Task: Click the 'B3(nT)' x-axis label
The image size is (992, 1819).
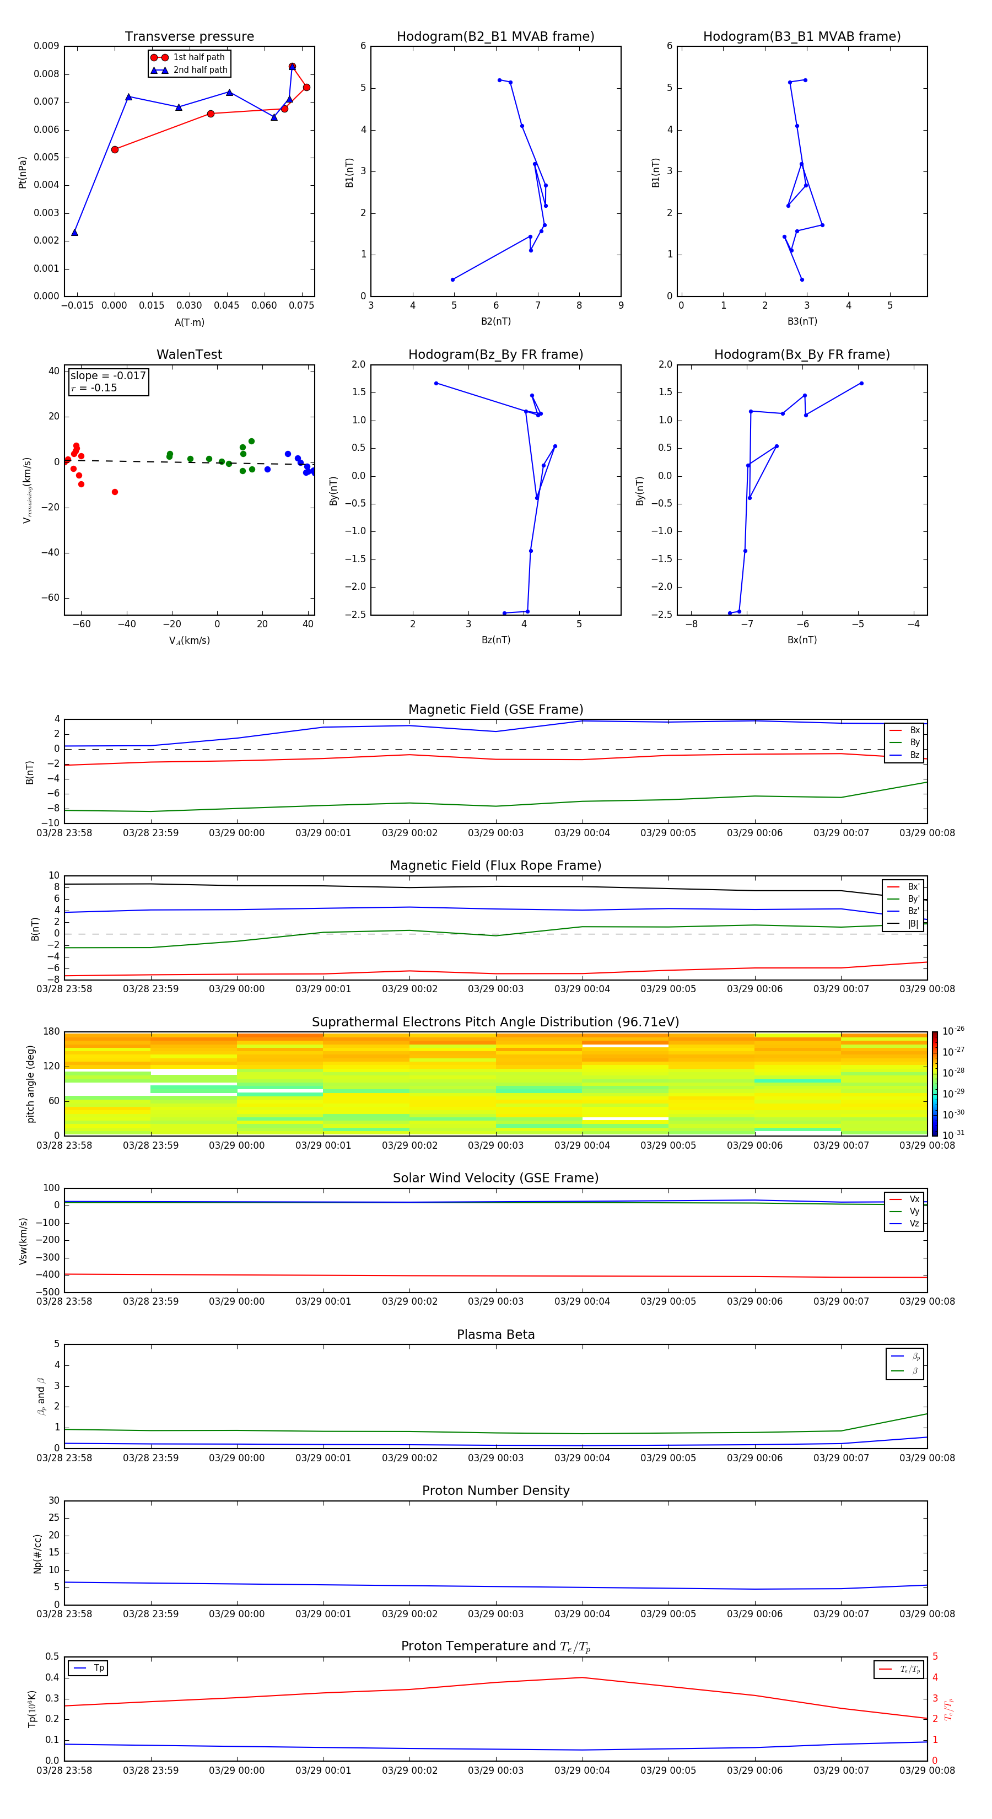Action: click(802, 321)
